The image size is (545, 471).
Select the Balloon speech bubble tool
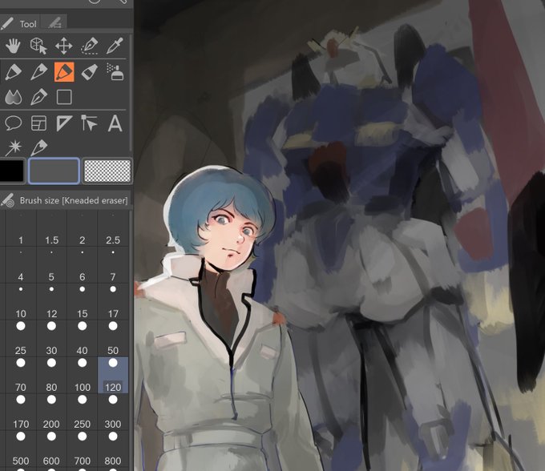pyautogui.click(x=13, y=123)
